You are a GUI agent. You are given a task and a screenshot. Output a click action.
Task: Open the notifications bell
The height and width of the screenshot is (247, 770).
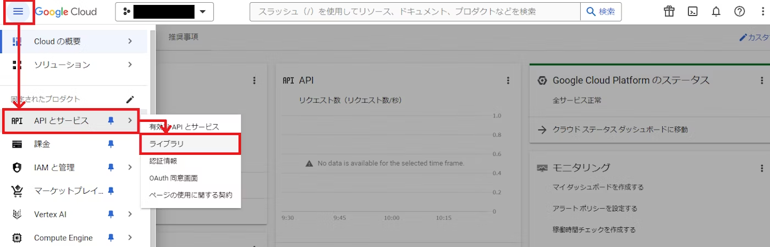tap(716, 12)
